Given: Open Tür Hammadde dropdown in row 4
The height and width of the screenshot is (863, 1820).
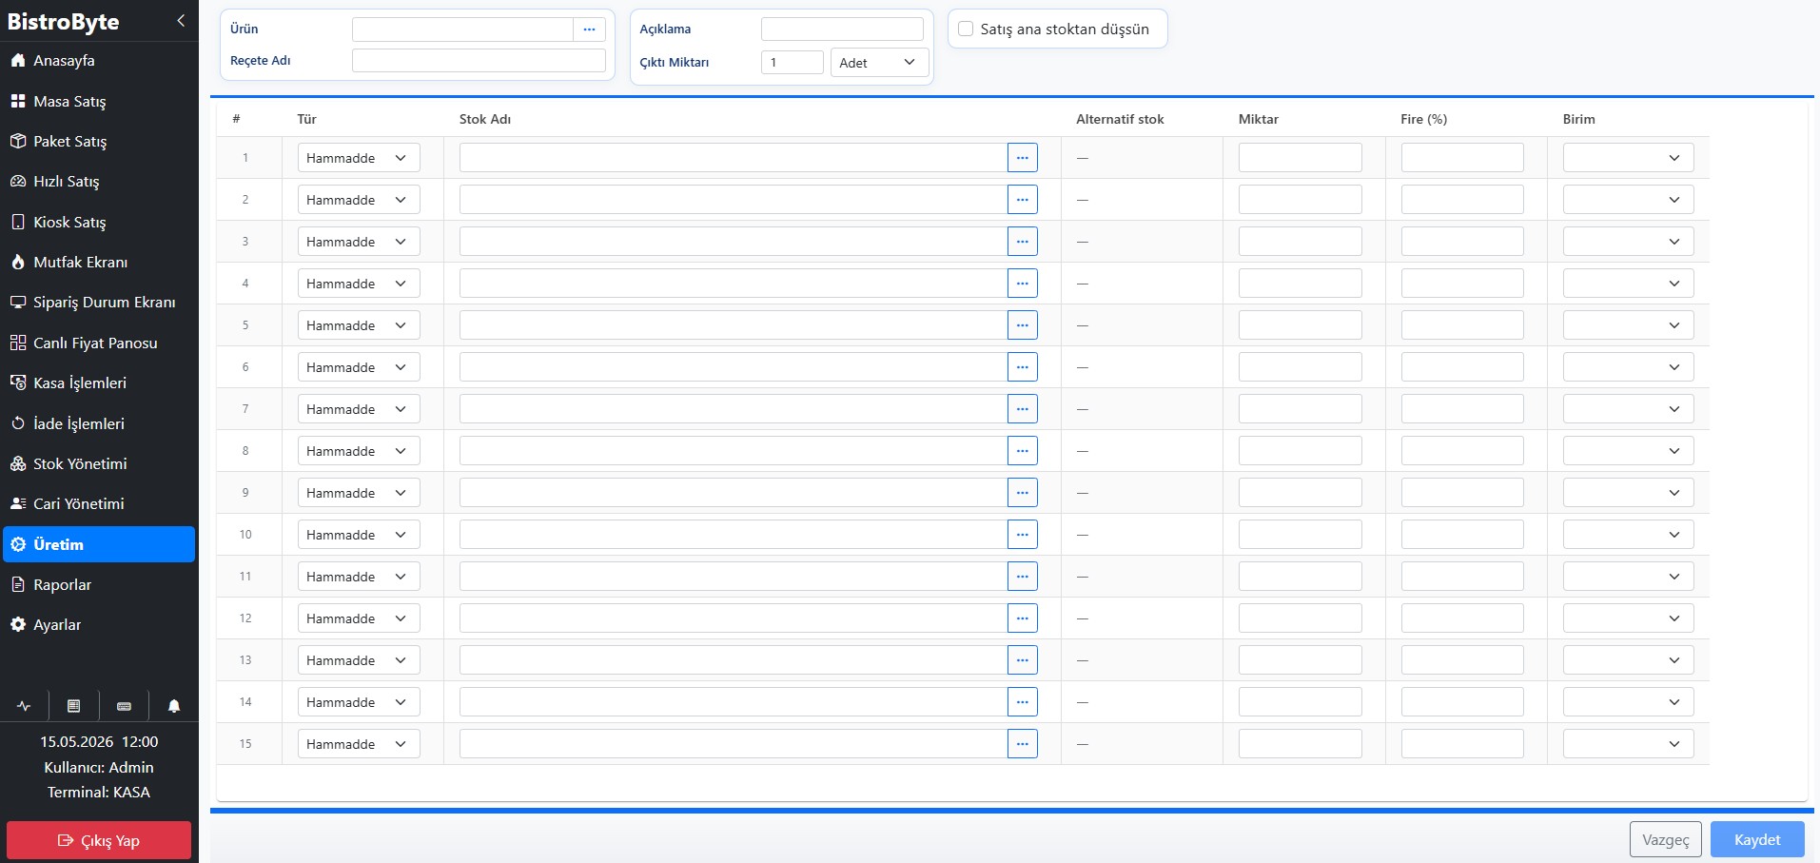Looking at the screenshot, I should click(x=359, y=284).
